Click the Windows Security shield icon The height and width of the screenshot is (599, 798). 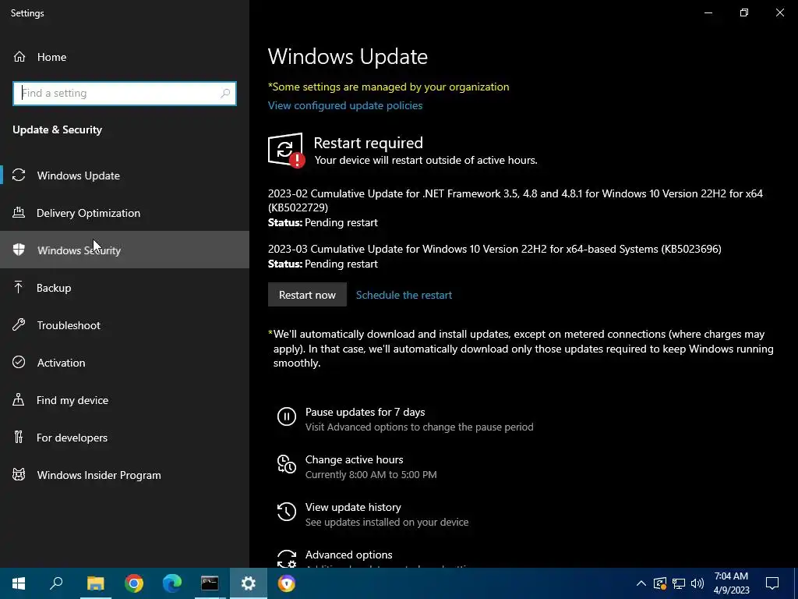[x=19, y=250]
